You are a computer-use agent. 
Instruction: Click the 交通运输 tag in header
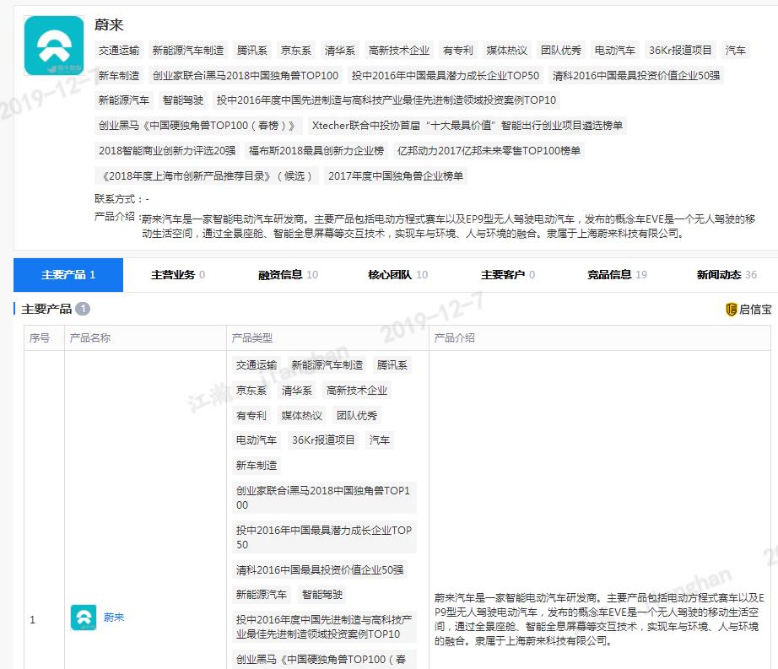point(119,50)
